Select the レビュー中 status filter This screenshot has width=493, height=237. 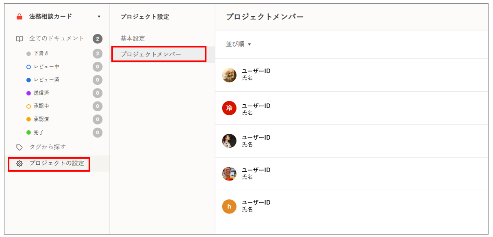pyautogui.click(x=46, y=67)
